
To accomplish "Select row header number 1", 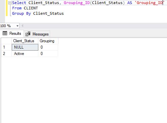I will 6,47.
